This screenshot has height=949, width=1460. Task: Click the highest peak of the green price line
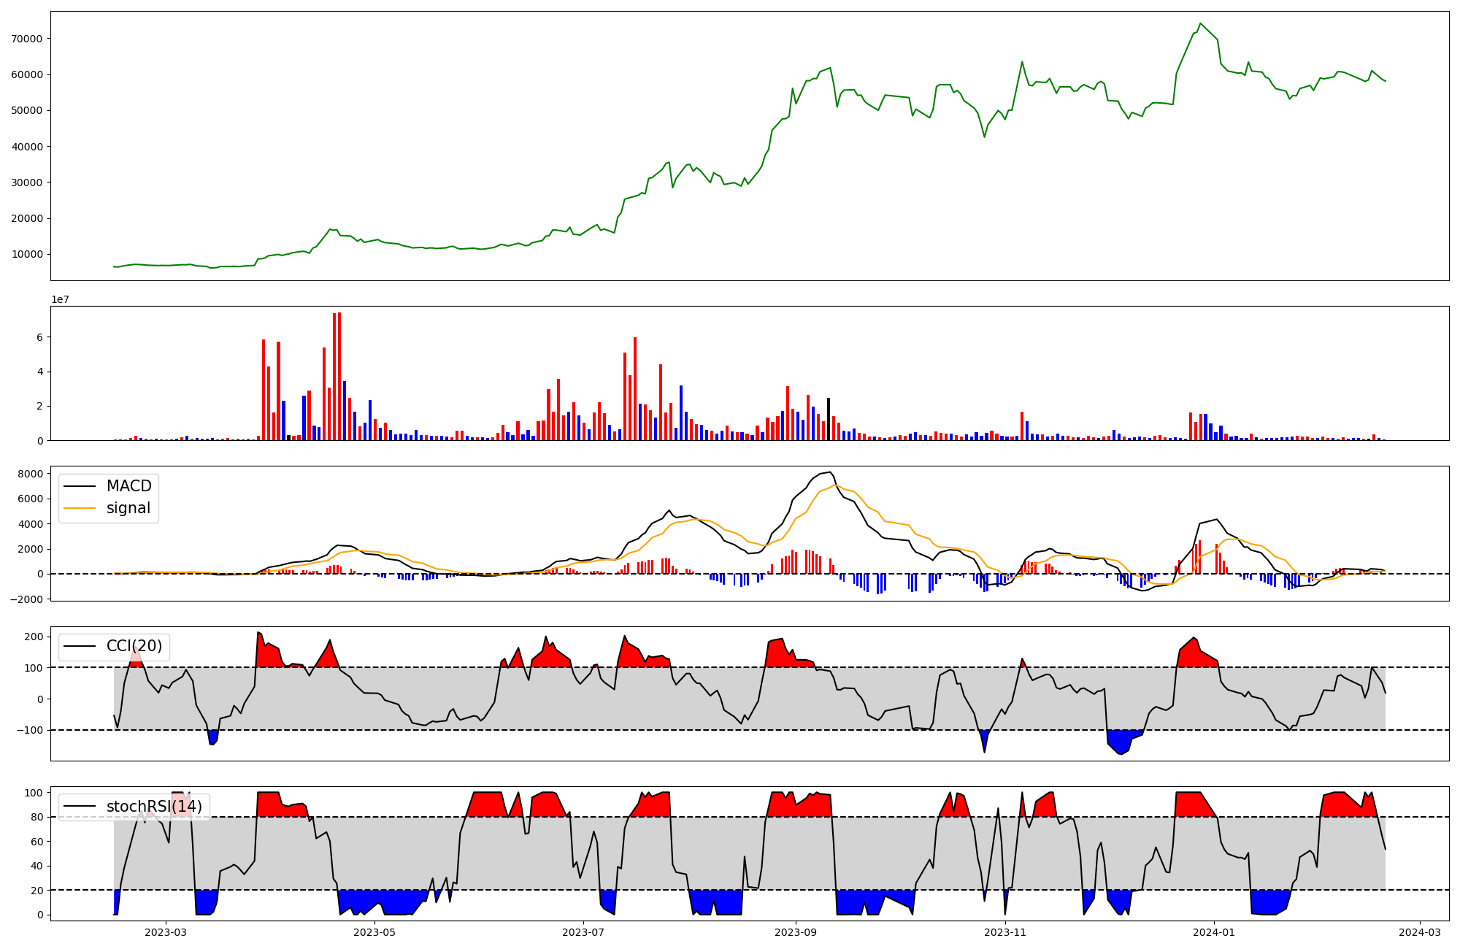(1200, 23)
